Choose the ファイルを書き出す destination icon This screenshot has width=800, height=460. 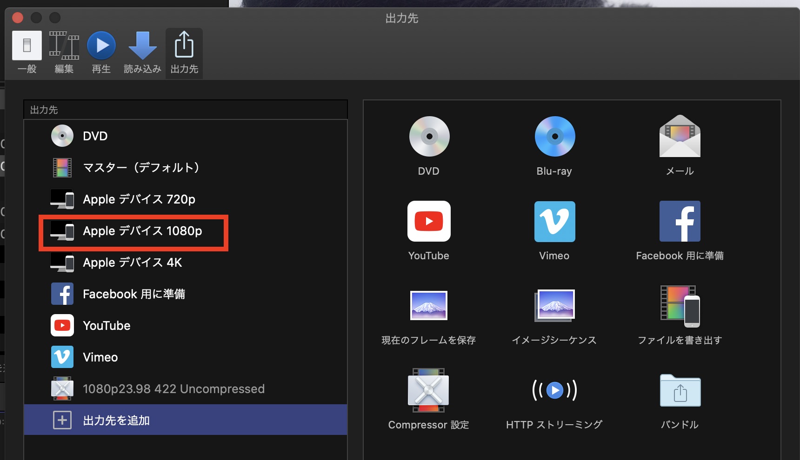pyautogui.click(x=680, y=306)
